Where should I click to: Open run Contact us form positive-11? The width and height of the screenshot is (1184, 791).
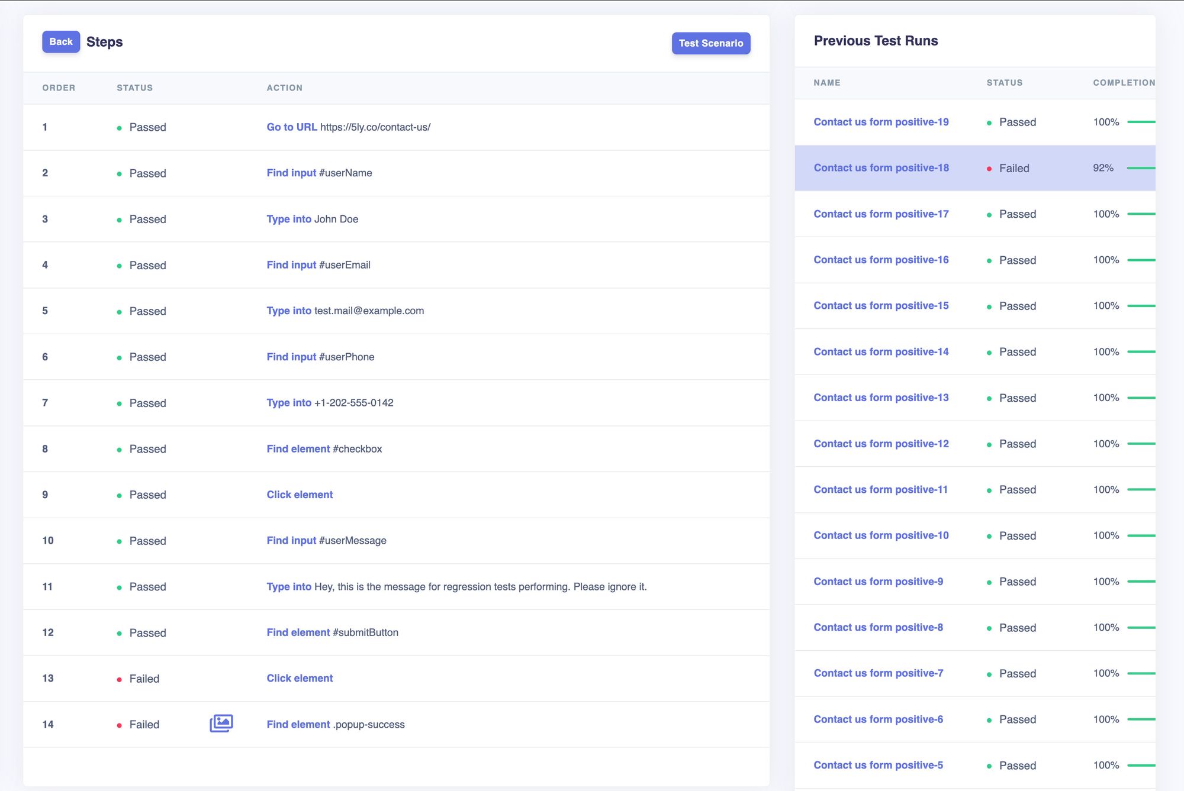tap(880, 490)
